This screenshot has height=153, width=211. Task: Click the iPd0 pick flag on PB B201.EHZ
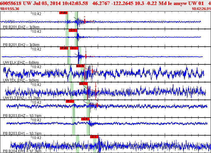63,13
